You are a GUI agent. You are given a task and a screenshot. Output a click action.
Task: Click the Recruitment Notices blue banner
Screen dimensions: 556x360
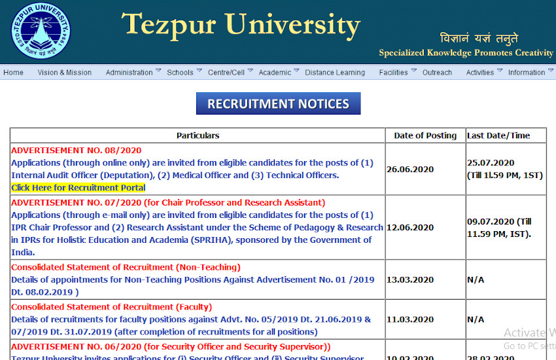pos(278,103)
